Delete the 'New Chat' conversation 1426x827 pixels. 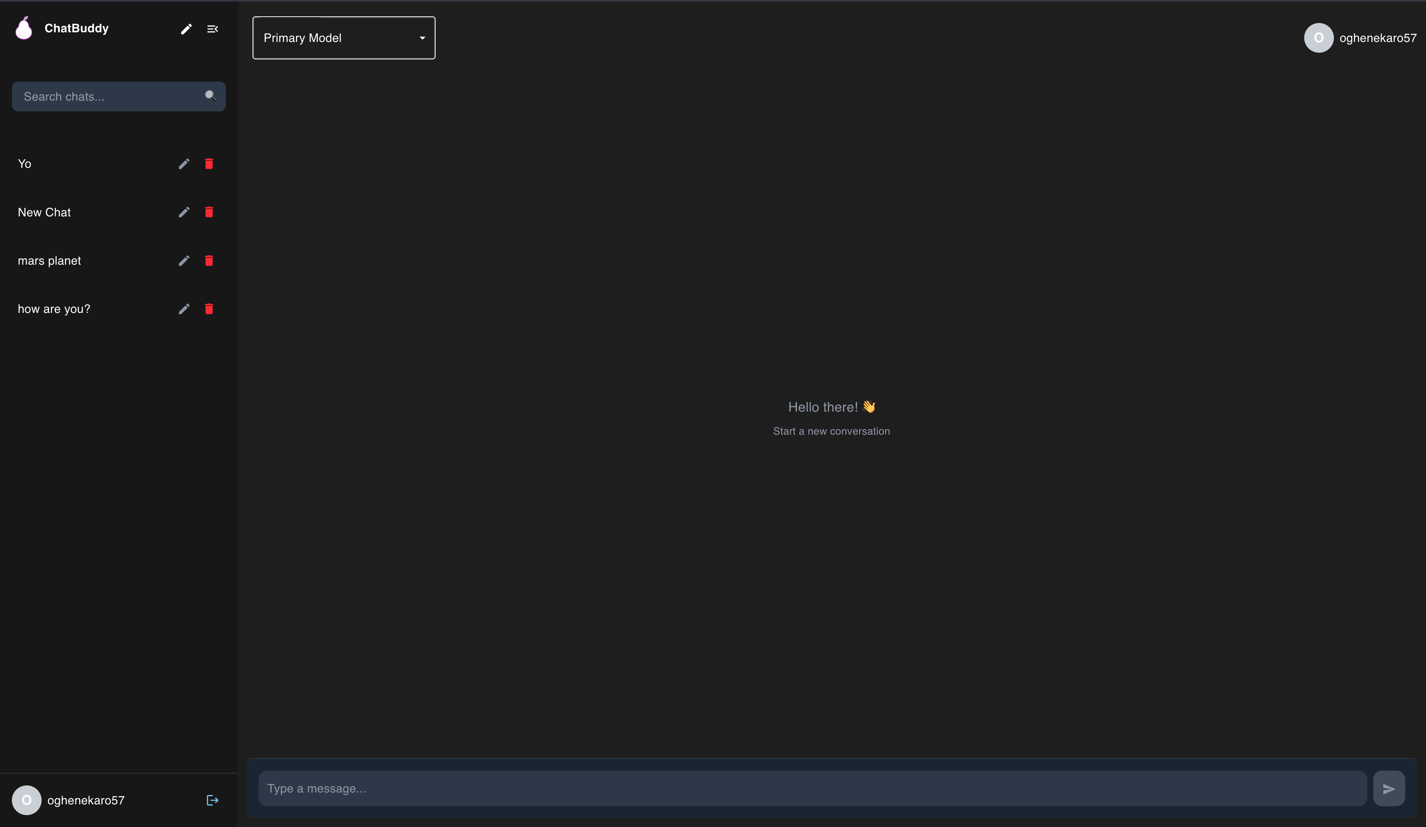click(209, 212)
